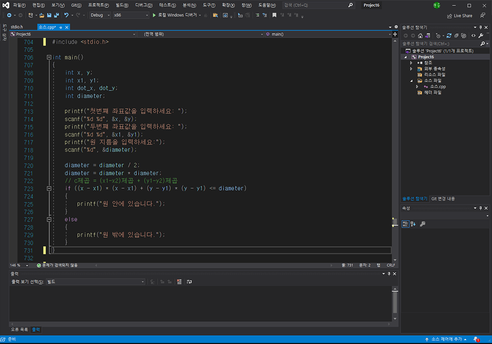The height and width of the screenshot is (344, 492).
Task: Click the Alphabetical sort icon in Properties panel
Action: pos(413,224)
